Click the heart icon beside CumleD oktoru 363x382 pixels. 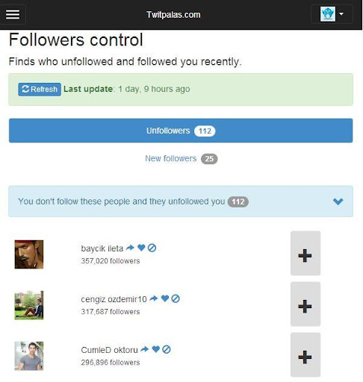[x=156, y=349]
